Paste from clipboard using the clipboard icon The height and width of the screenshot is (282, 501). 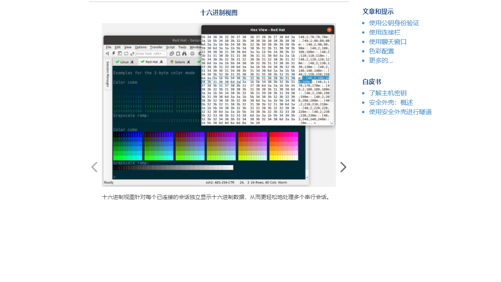click(178, 54)
